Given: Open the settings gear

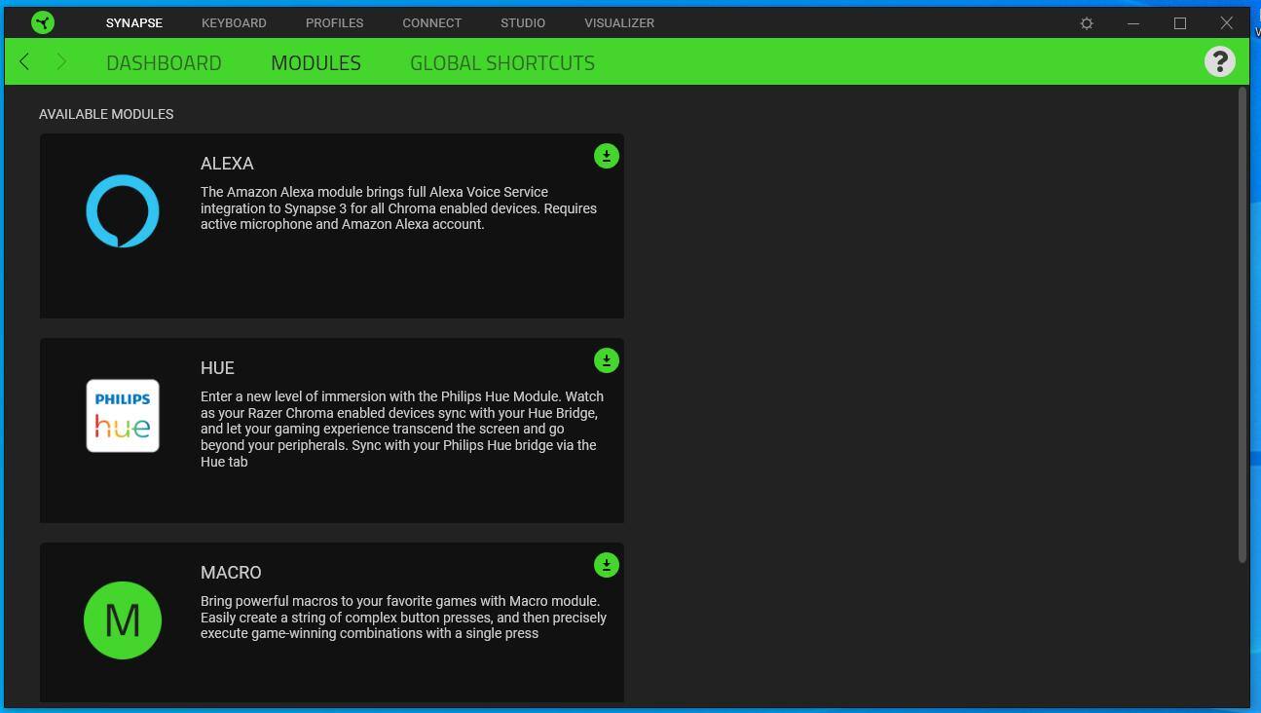Looking at the screenshot, I should 1087,23.
